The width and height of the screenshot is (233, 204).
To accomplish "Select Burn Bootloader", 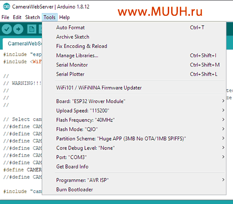I will [134, 190].
